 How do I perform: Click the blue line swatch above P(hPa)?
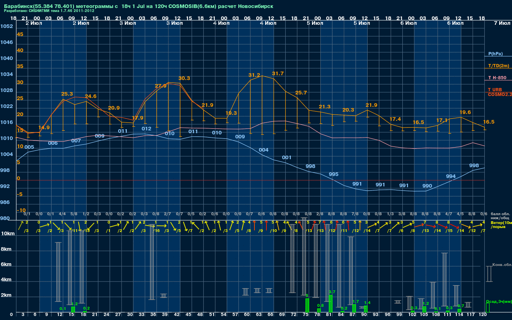[498, 56]
